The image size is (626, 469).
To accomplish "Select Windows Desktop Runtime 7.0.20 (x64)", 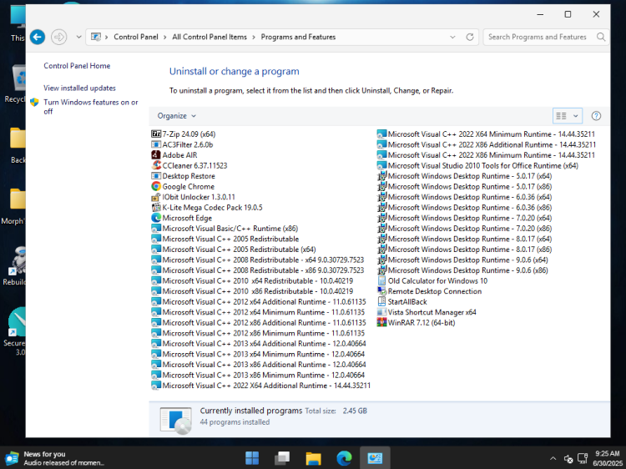I will click(x=469, y=218).
